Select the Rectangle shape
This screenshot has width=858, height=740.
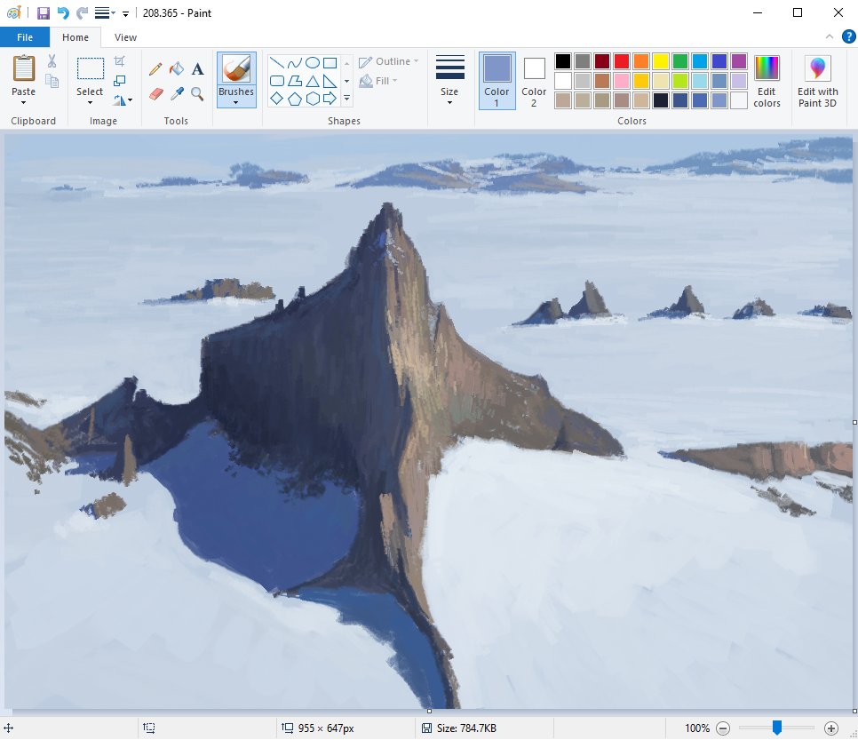330,63
